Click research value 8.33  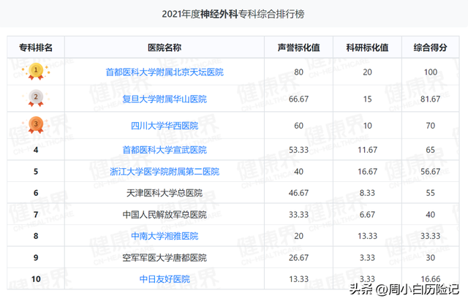(367, 193)
